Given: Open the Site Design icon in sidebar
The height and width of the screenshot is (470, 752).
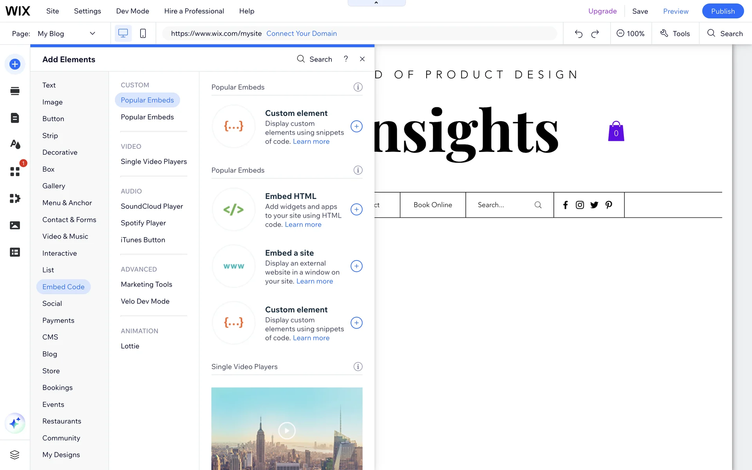Looking at the screenshot, I should click(x=15, y=145).
